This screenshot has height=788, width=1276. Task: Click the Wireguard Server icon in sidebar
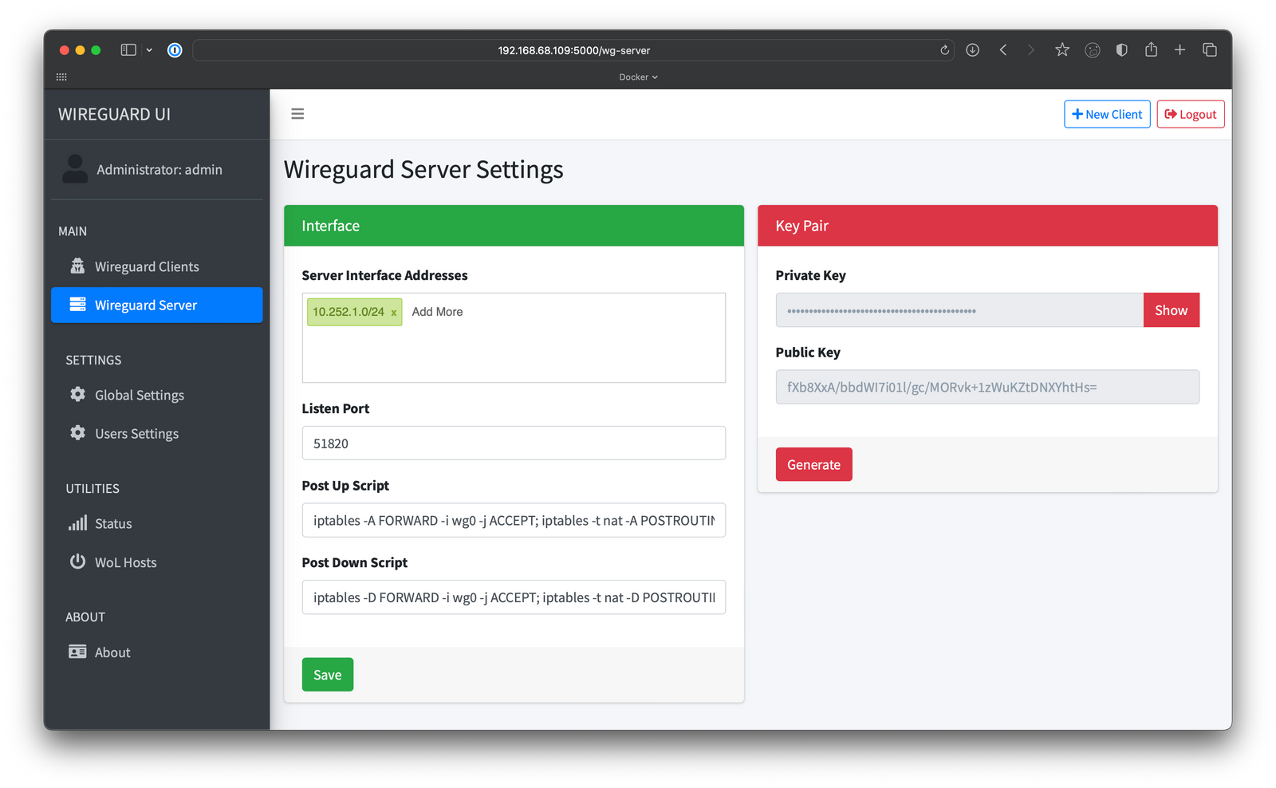77,305
